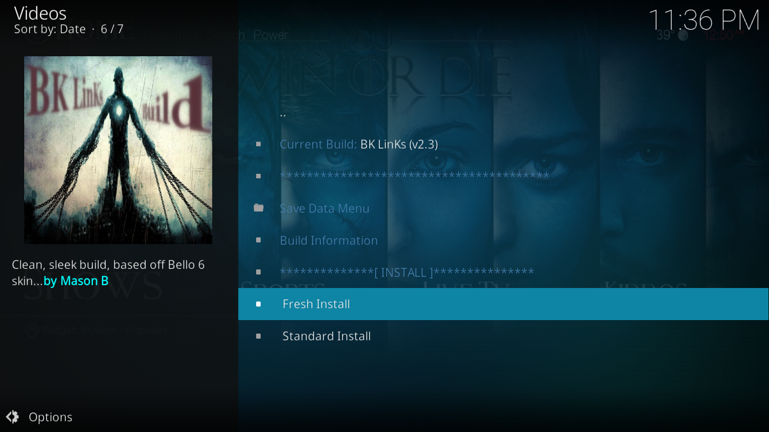
Task: Click the BK LinKs build artwork thumbnail
Action: [118, 150]
